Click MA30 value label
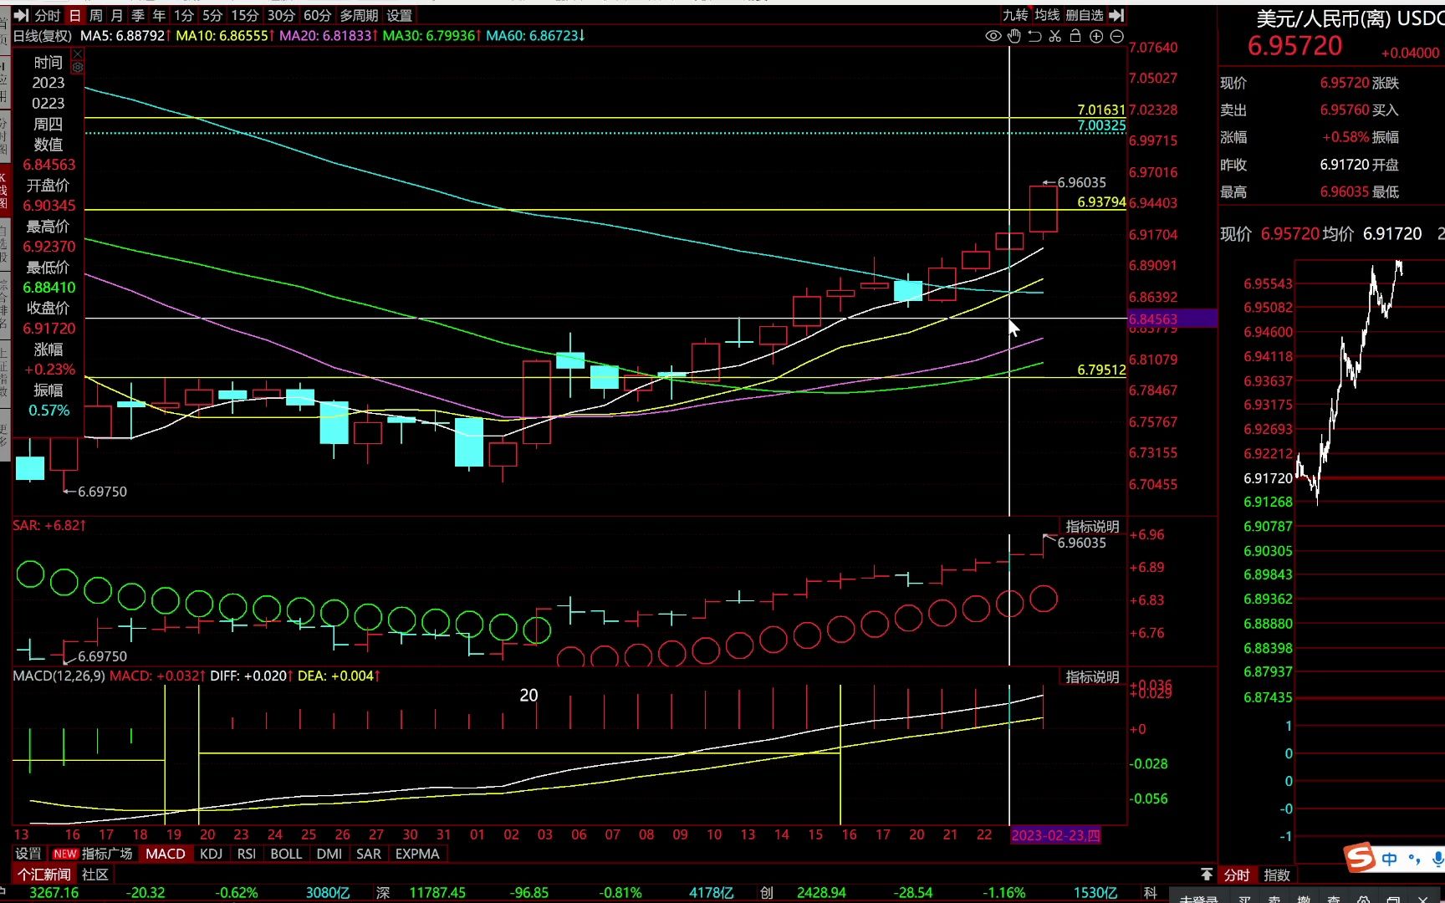 tap(431, 36)
